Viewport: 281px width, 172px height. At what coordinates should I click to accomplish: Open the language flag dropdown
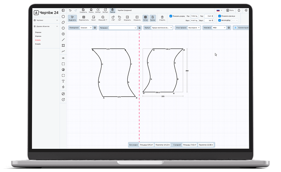coord(219,10)
